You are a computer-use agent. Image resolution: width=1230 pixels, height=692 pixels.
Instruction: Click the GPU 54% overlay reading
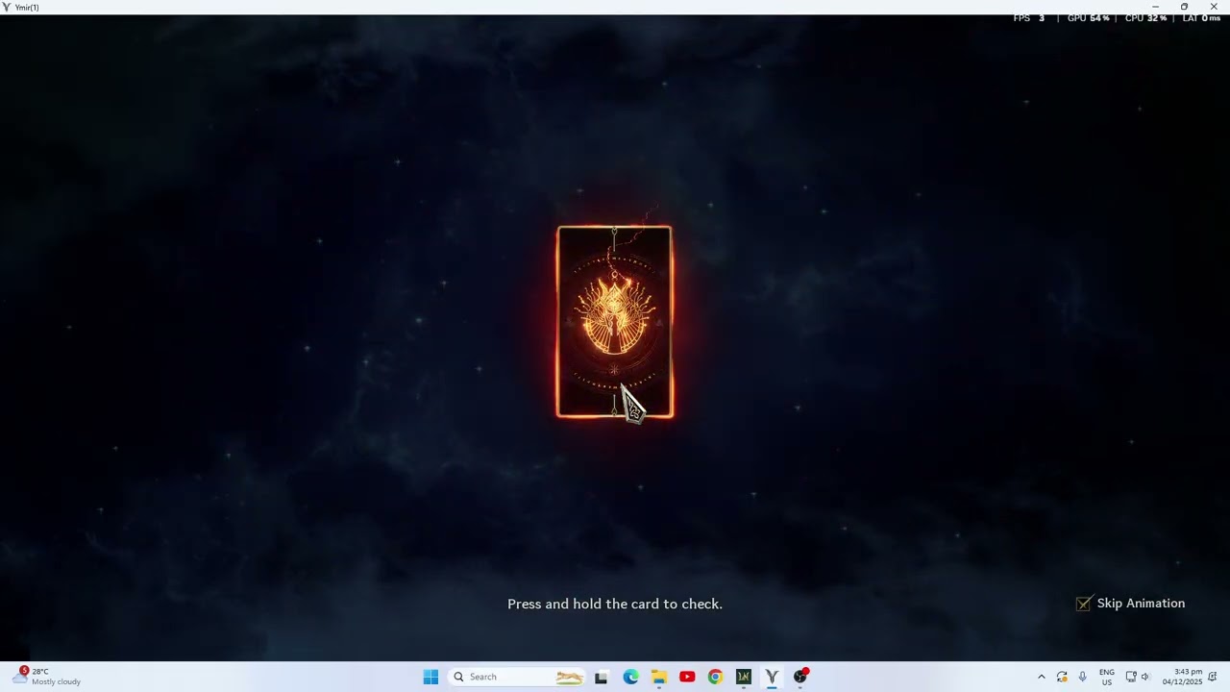coord(1089,18)
